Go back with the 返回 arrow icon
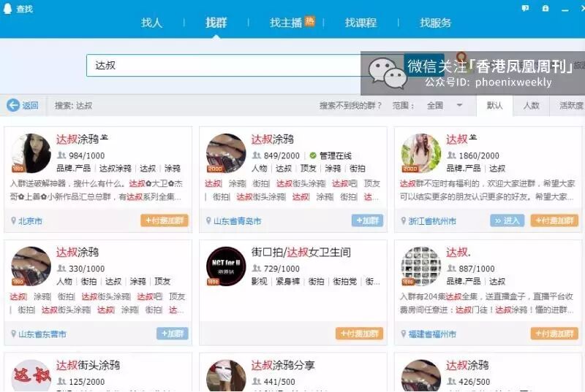The image size is (585, 392). pyautogui.click(x=13, y=105)
